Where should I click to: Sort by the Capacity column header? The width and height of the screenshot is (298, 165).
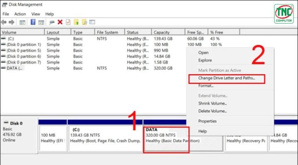pos(161,32)
